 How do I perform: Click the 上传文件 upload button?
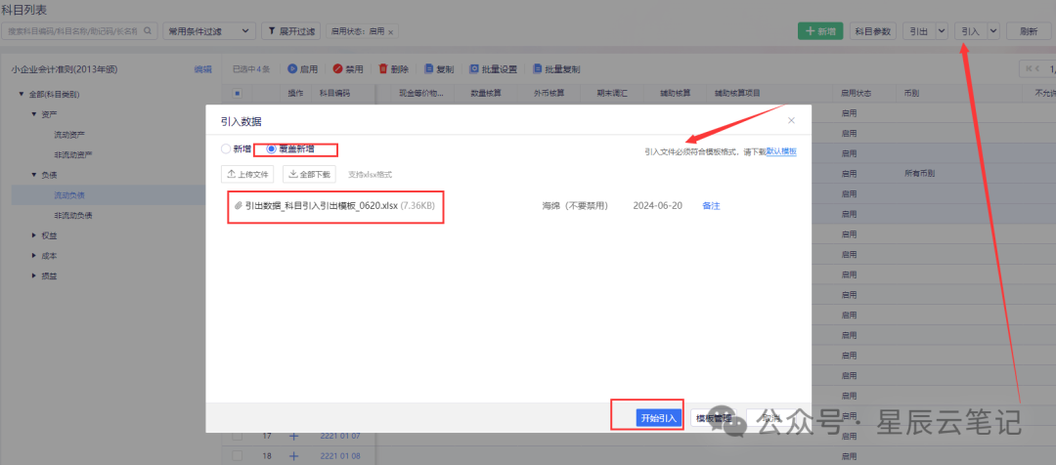pos(248,174)
